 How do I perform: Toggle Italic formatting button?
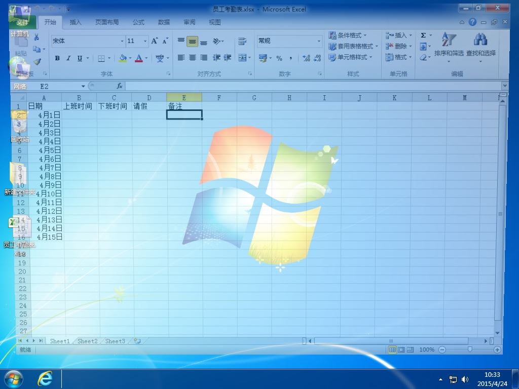click(68, 58)
